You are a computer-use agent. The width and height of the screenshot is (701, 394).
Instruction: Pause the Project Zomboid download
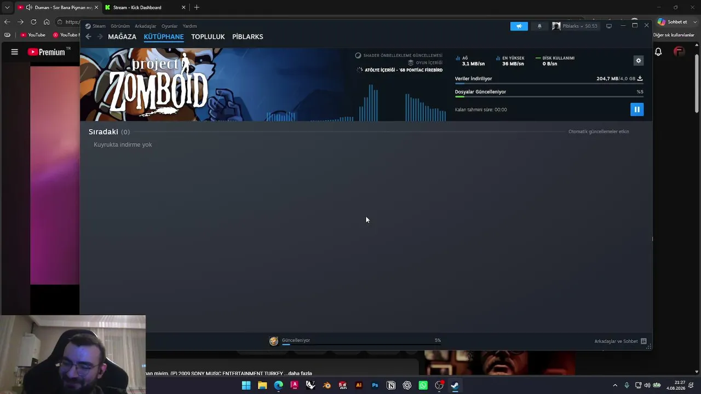(x=636, y=109)
